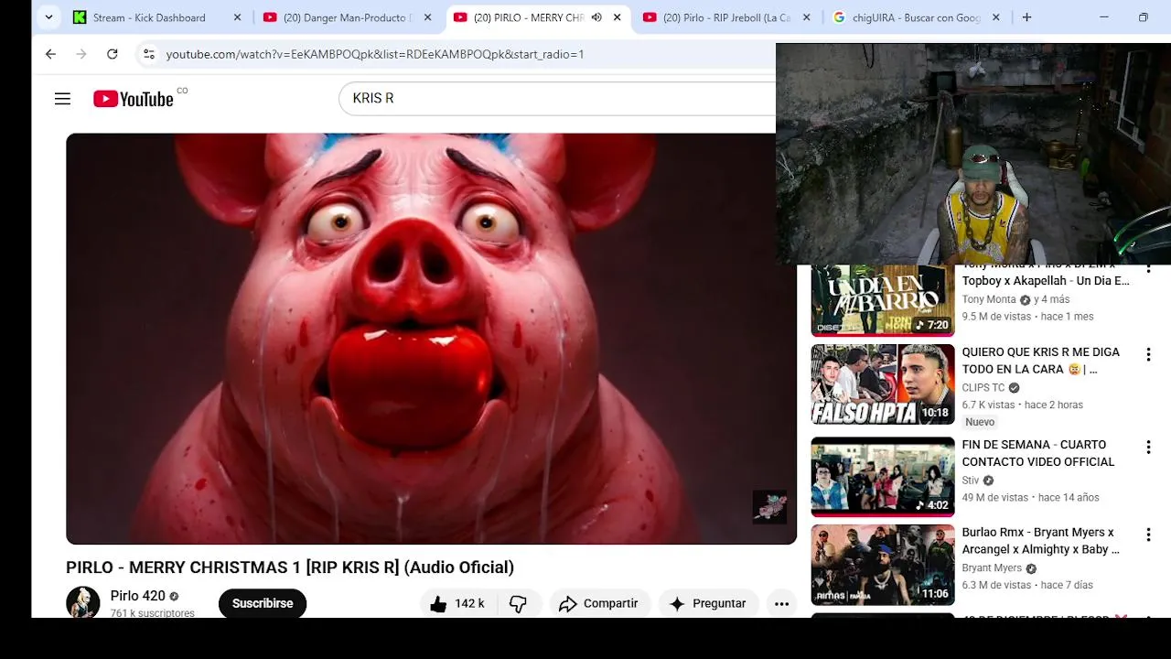This screenshot has width=1171, height=659.
Task: Open options menu for FIN DE SEMANA video
Action: [x=1148, y=447]
